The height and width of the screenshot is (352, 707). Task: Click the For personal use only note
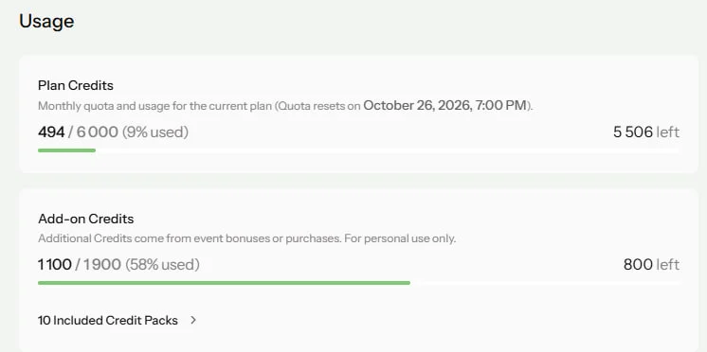pyautogui.click(x=400, y=238)
